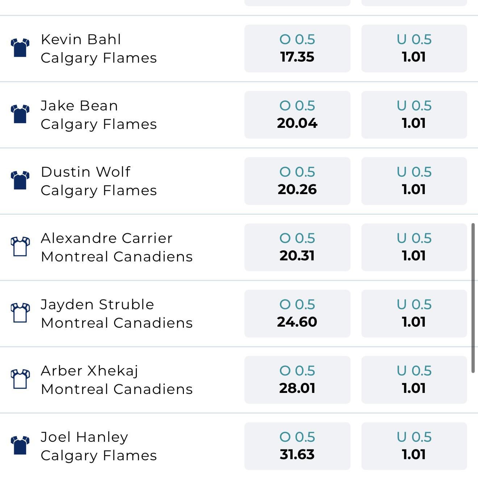This screenshot has width=478, height=478.
Task: Select Arber Xhekaj Over 0.5 at 28.01
Action: click(297, 380)
